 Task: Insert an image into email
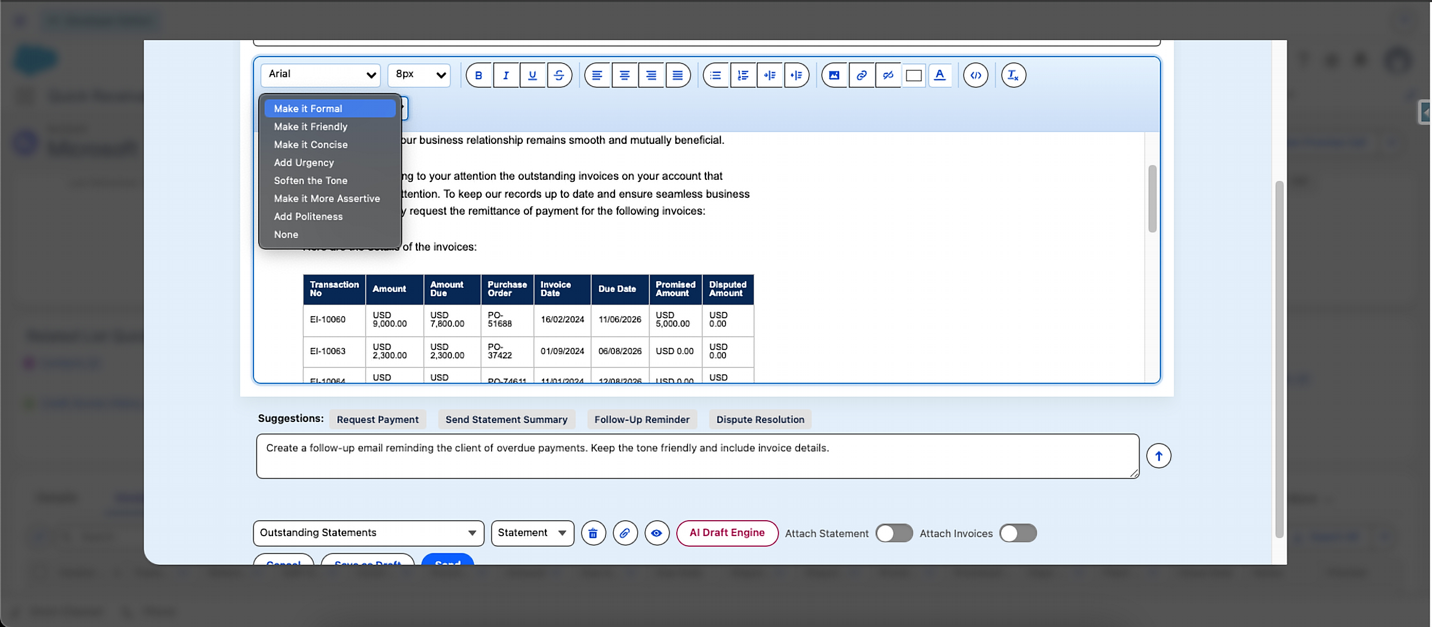[x=835, y=76]
